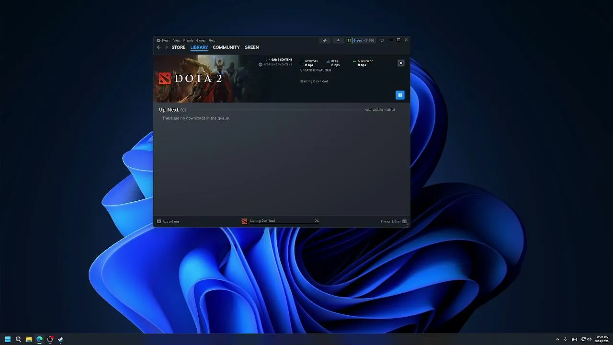This screenshot has width=613, height=345.
Task: Minimize the Steam window
Action: click(391, 40)
